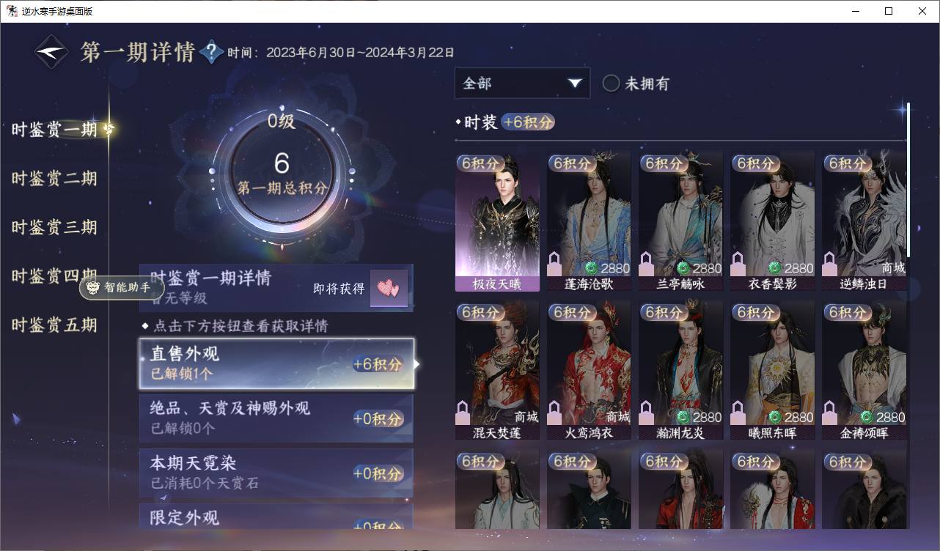
Task: Toggle the 未拥有 radio filter
Action: (x=611, y=84)
